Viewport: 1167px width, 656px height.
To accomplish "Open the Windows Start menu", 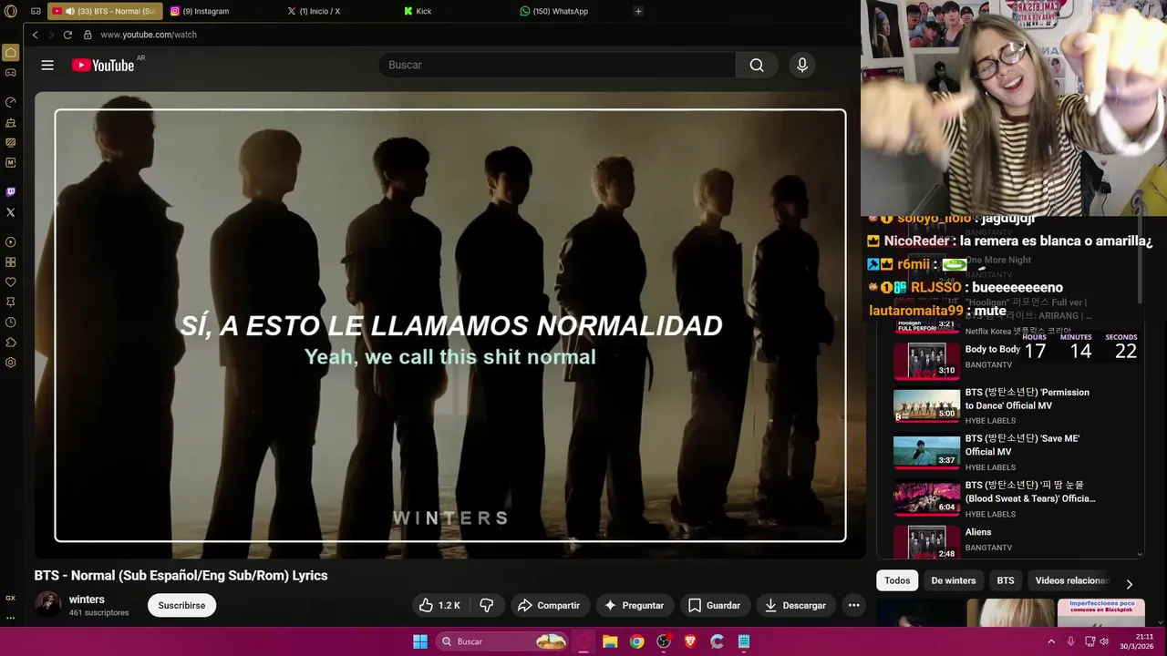I will pos(420,641).
